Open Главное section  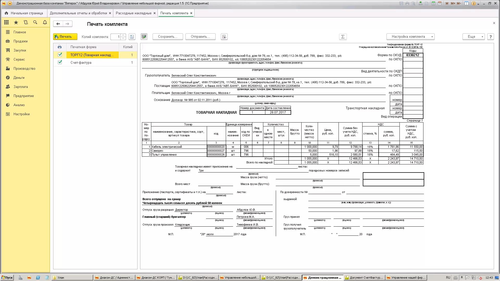tap(20, 32)
